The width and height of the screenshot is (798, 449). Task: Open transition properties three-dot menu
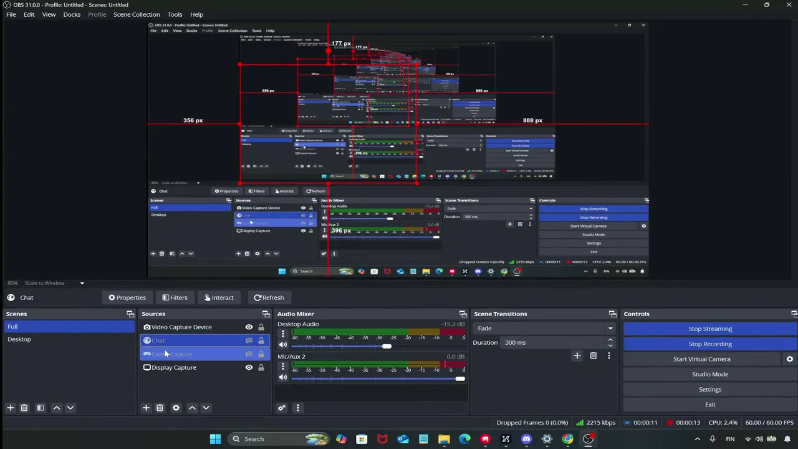click(x=609, y=355)
